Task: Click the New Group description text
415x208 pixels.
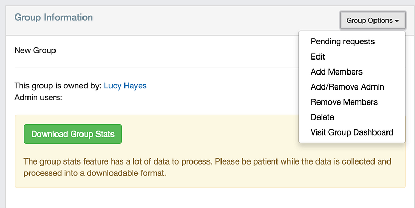Action: (x=35, y=51)
